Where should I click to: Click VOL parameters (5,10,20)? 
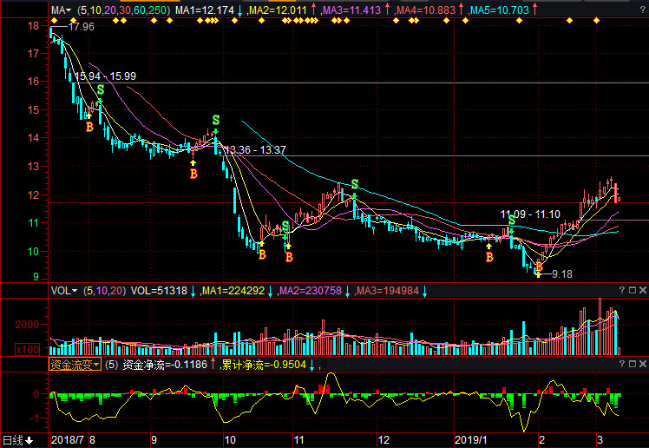[x=104, y=291]
